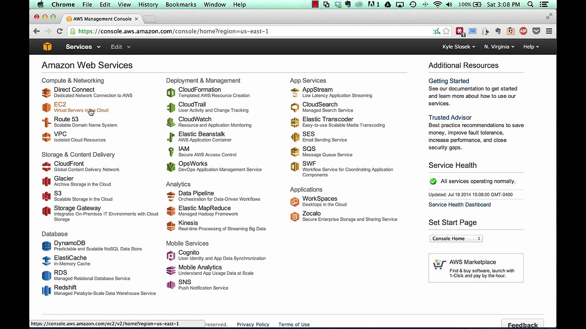The height and width of the screenshot is (329, 586).
Task: Click the ElastiCache icon
Action: (x=46, y=261)
